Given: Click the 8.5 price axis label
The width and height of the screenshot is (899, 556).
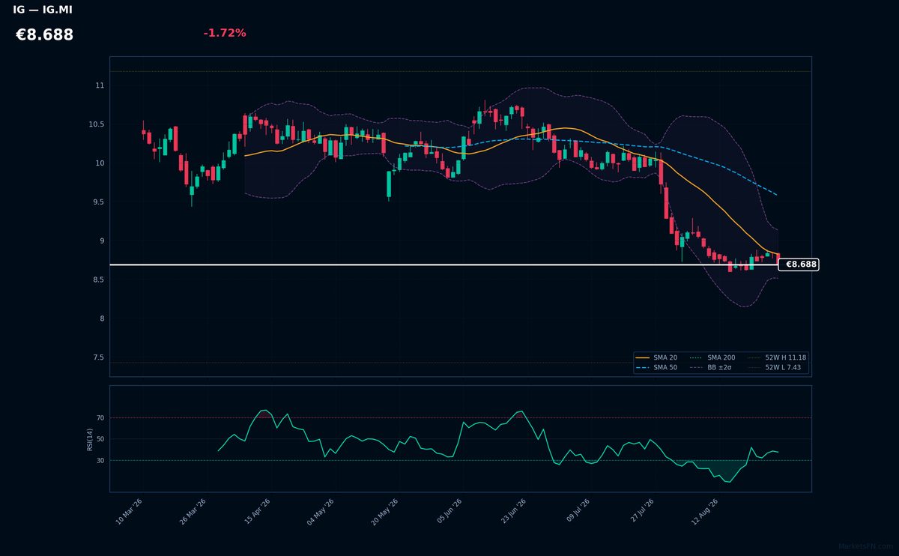Looking at the screenshot, I should point(97,280).
